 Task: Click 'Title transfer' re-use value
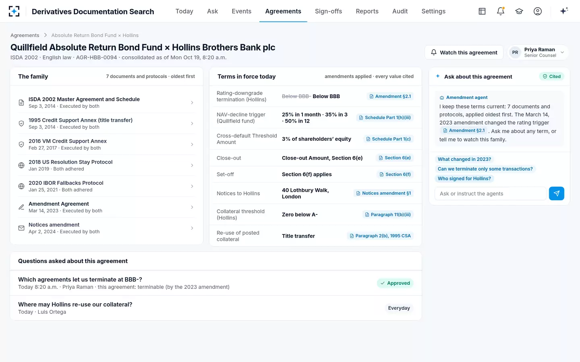(x=298, y=236)
